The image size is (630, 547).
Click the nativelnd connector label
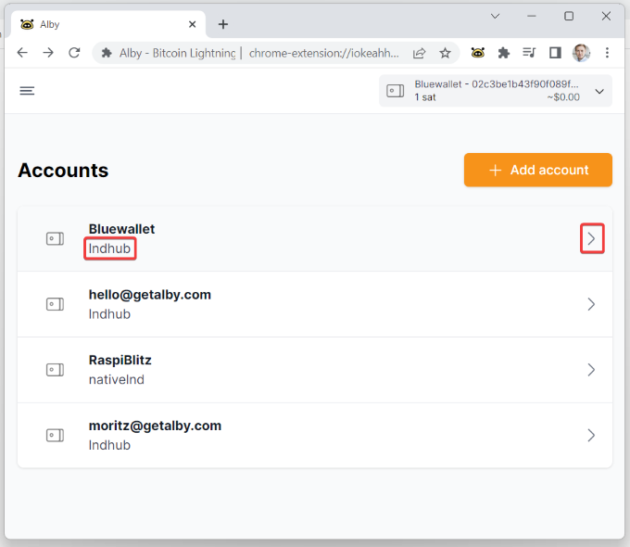[x=117, y=380]
